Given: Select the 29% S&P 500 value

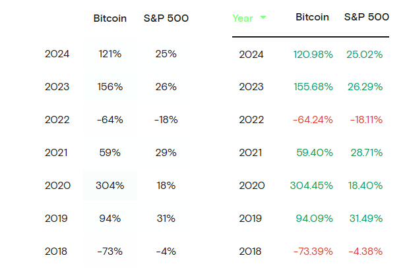Looking at the screenshot, I should (x=166, y=153).
